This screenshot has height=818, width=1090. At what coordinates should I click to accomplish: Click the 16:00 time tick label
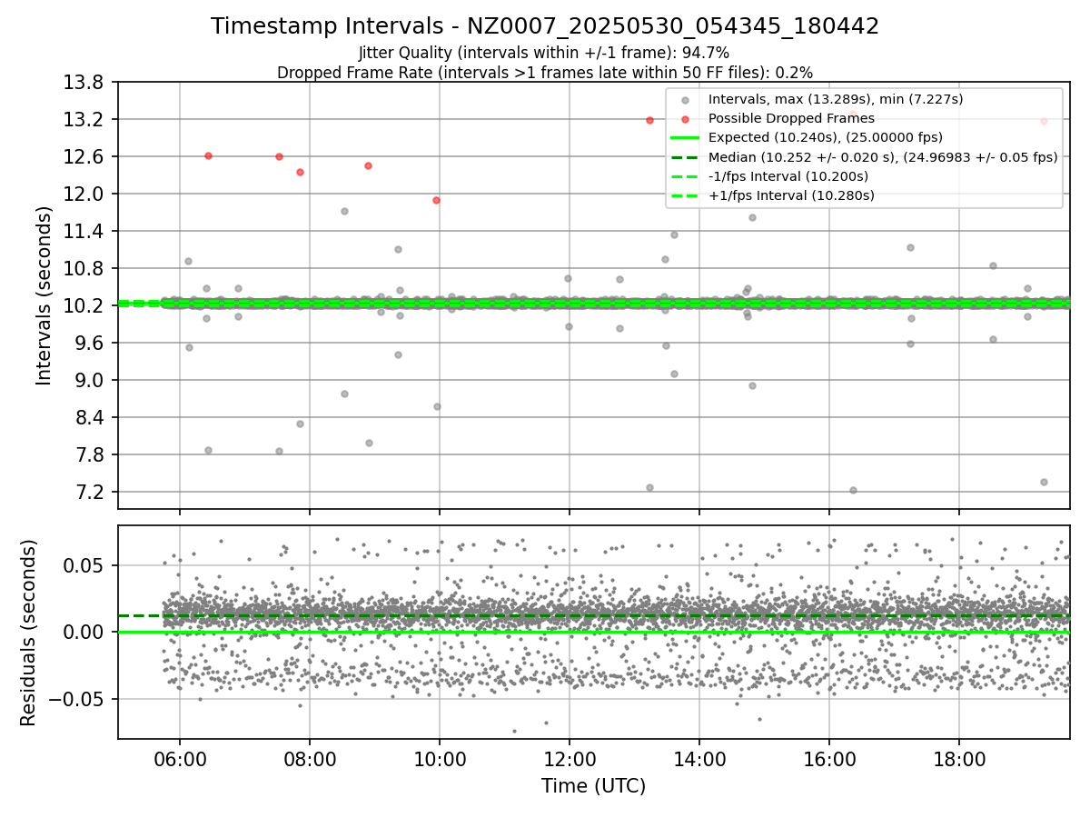point(829,759)
